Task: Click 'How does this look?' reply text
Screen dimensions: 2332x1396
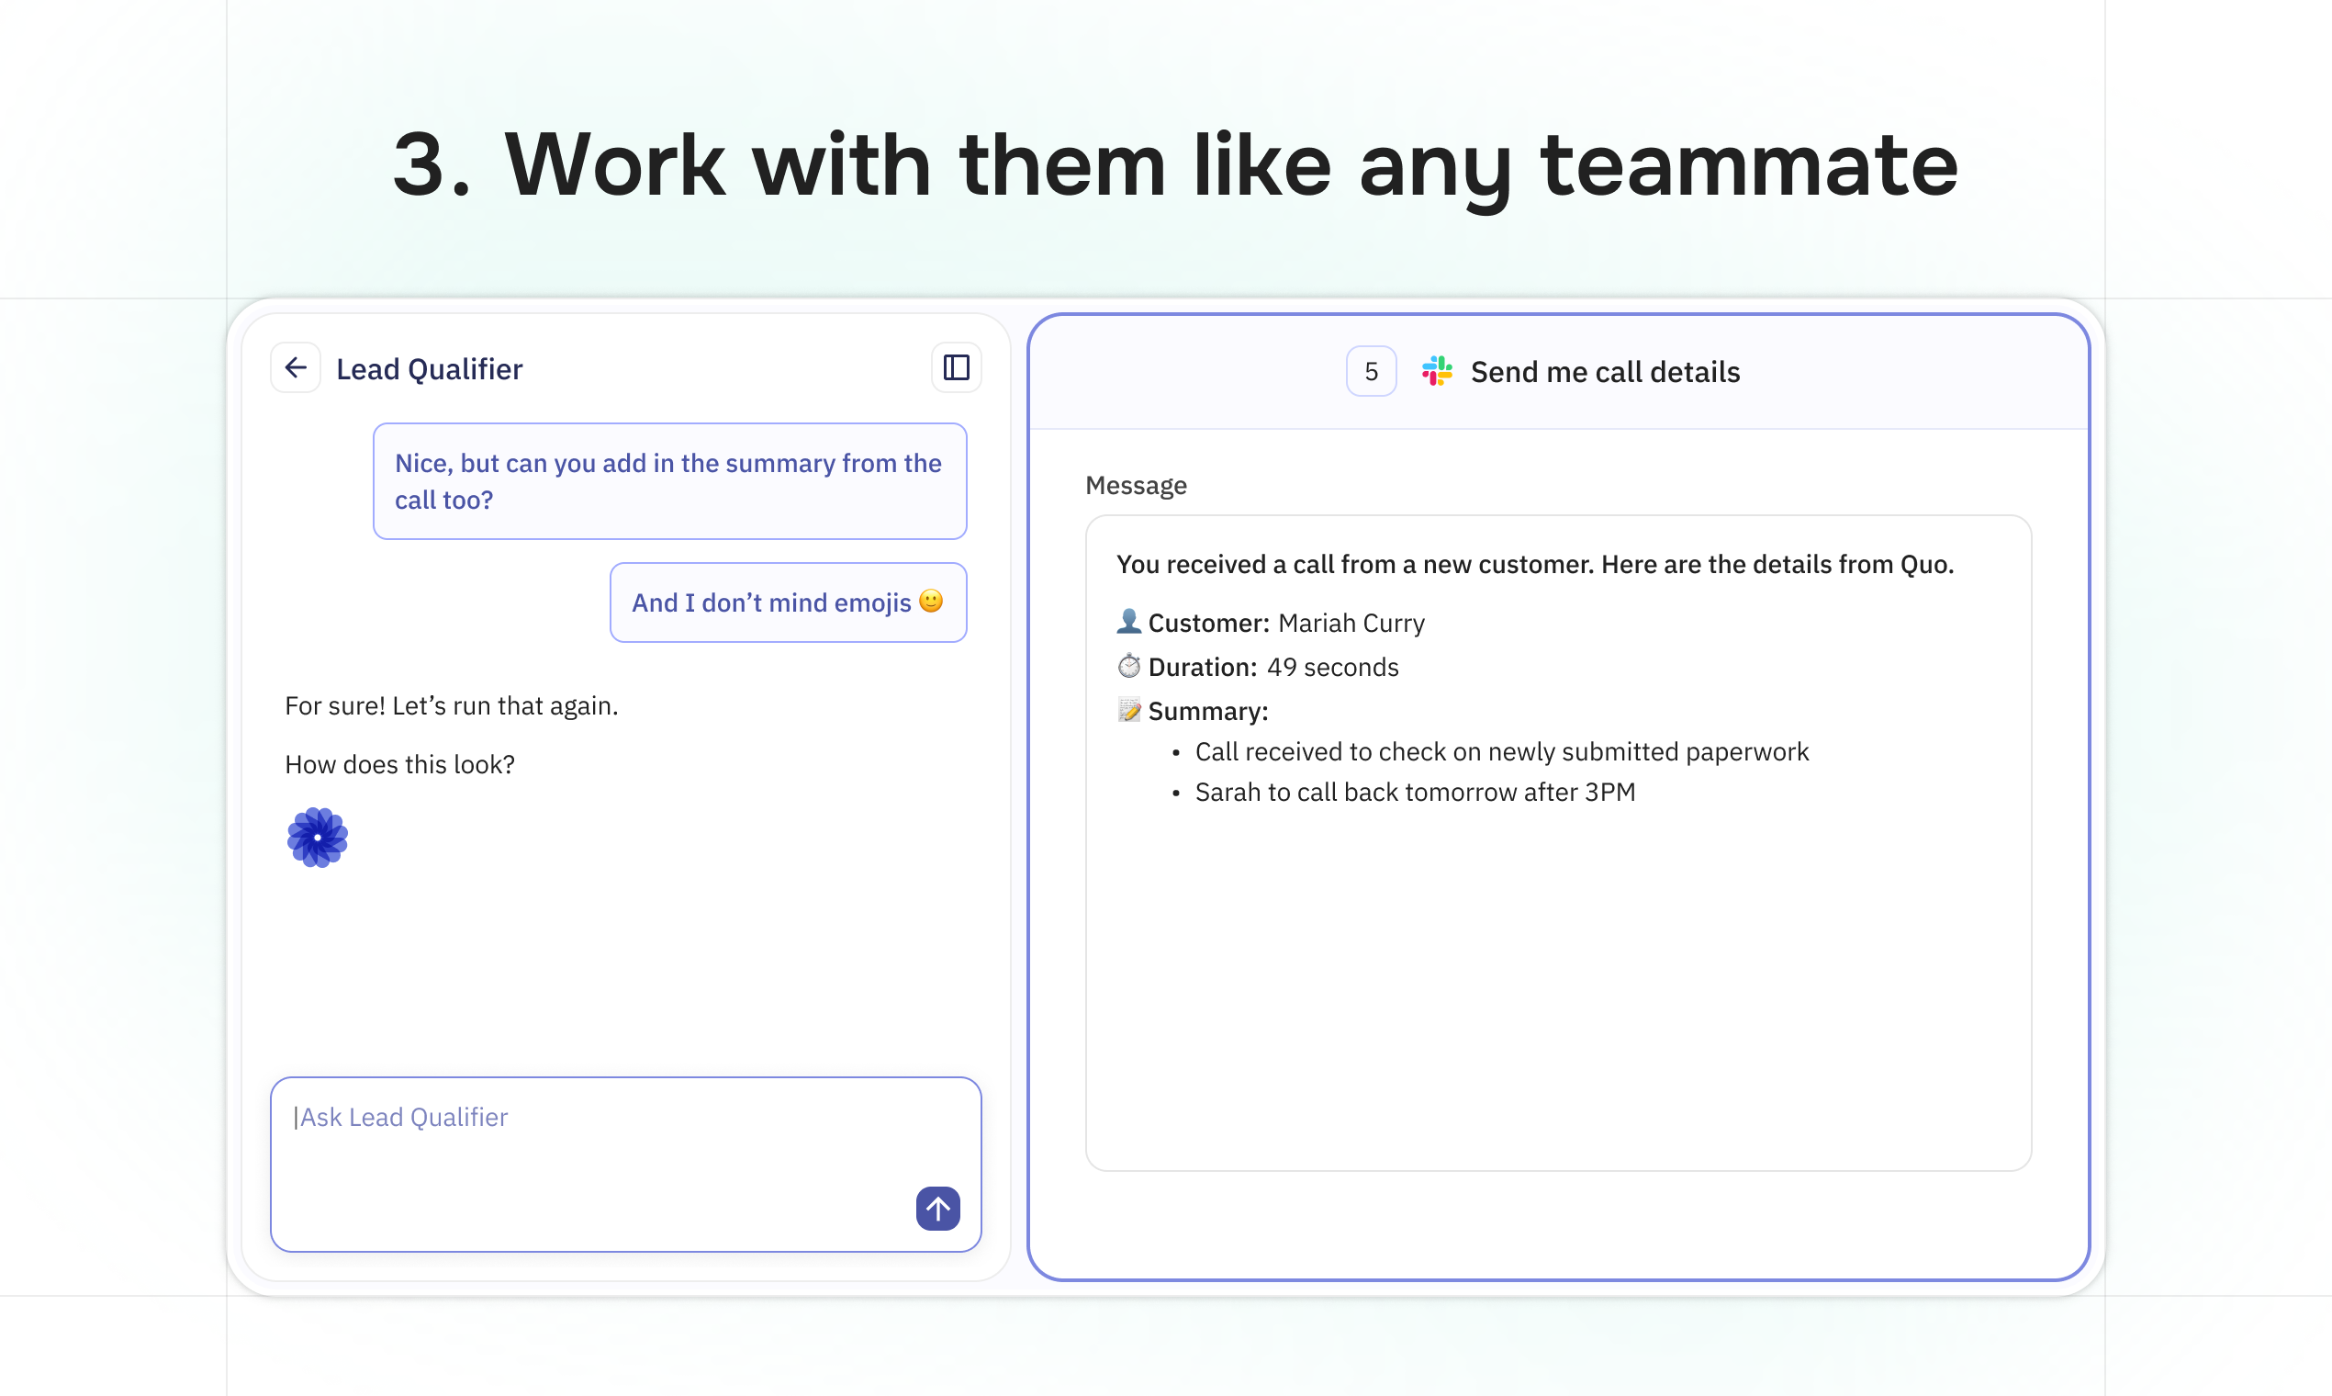Action: pos(399,764)
